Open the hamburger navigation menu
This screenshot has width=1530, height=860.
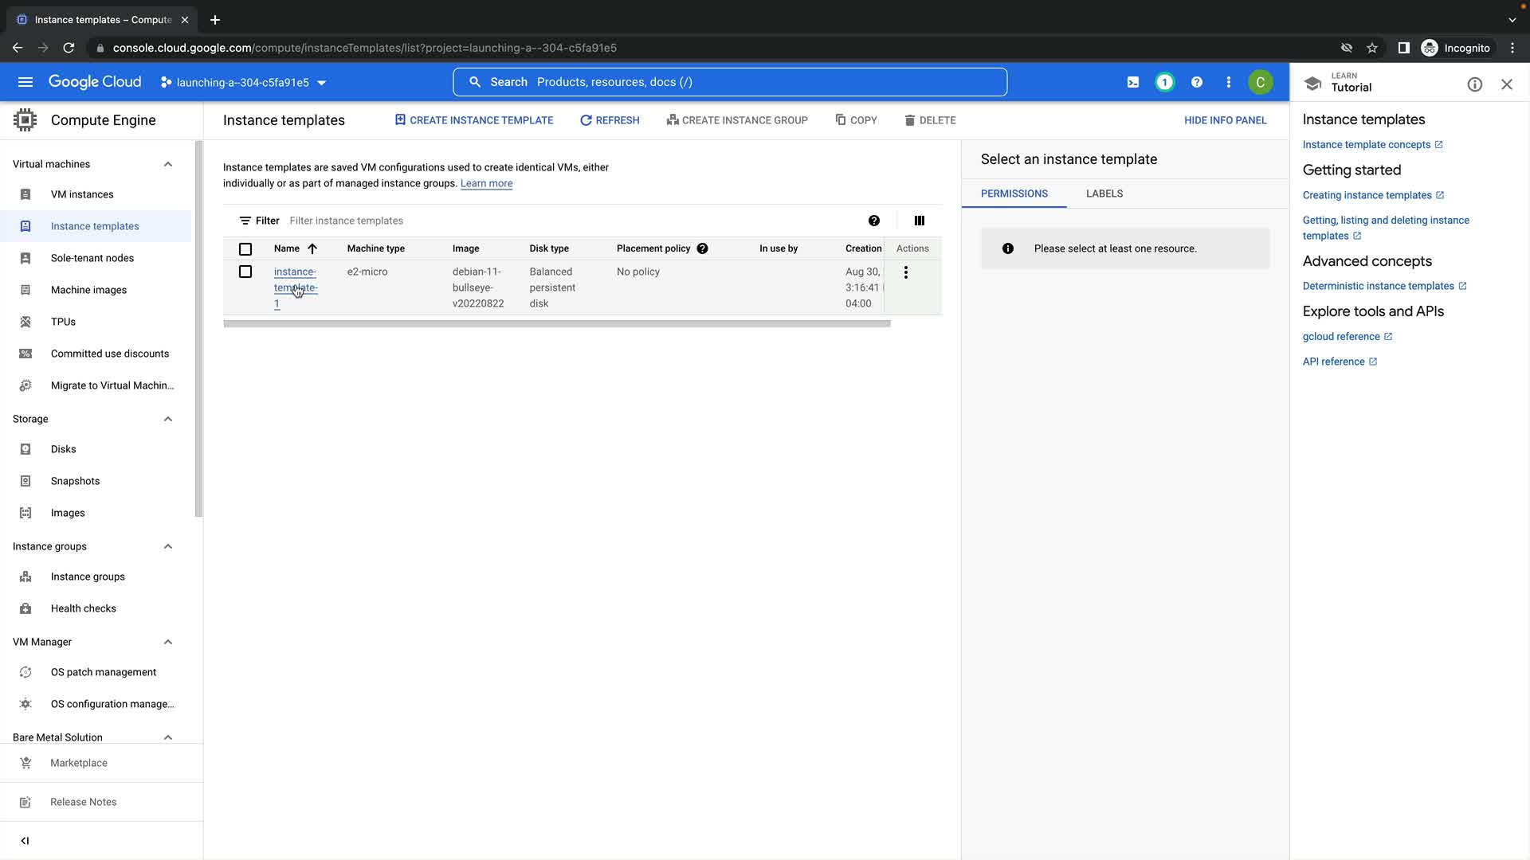click(x=25, y=82)
